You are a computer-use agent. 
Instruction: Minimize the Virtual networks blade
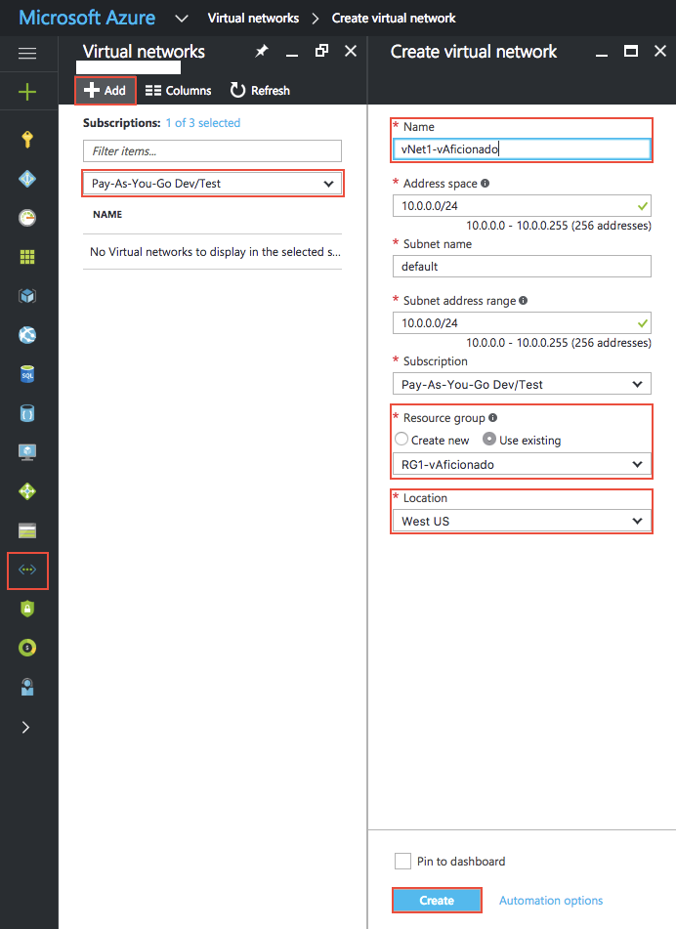[292, 56]
